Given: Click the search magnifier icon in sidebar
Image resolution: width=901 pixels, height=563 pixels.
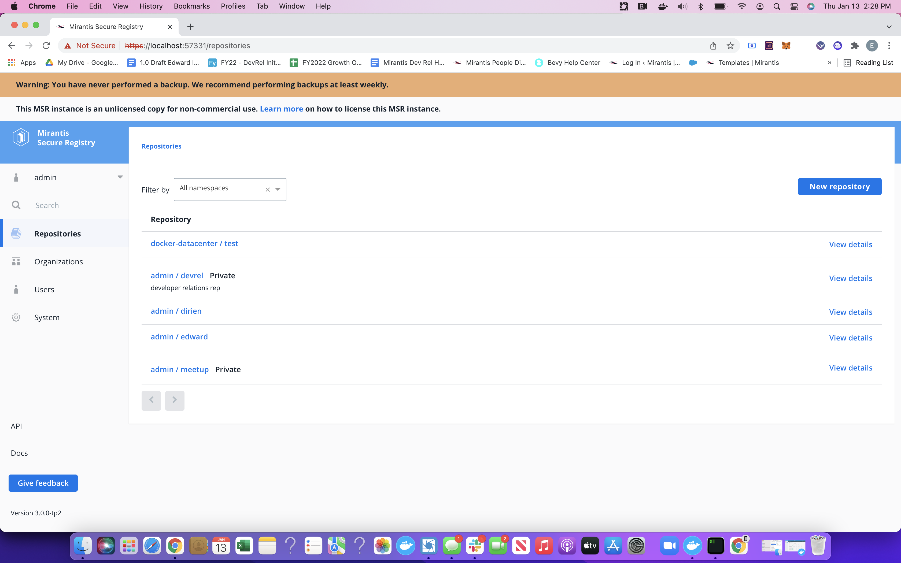Looking at the screenshot, I should [x=16, y=205].
